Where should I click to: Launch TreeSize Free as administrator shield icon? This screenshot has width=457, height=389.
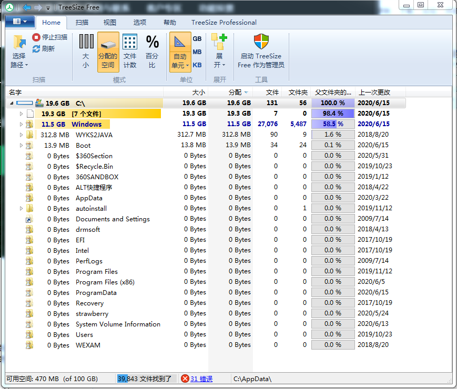pyautogui.click(x=261, y=42)
